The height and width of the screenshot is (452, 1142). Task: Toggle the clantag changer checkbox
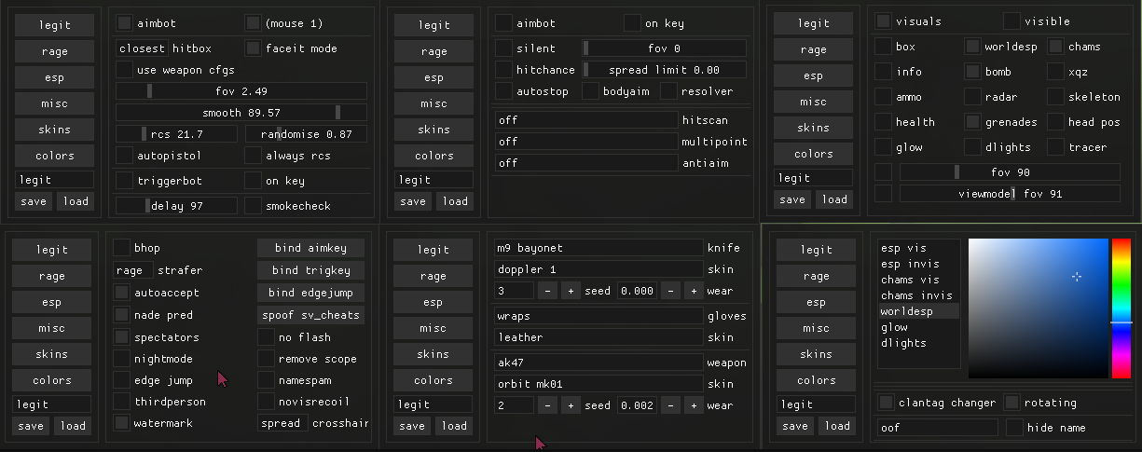887,402
